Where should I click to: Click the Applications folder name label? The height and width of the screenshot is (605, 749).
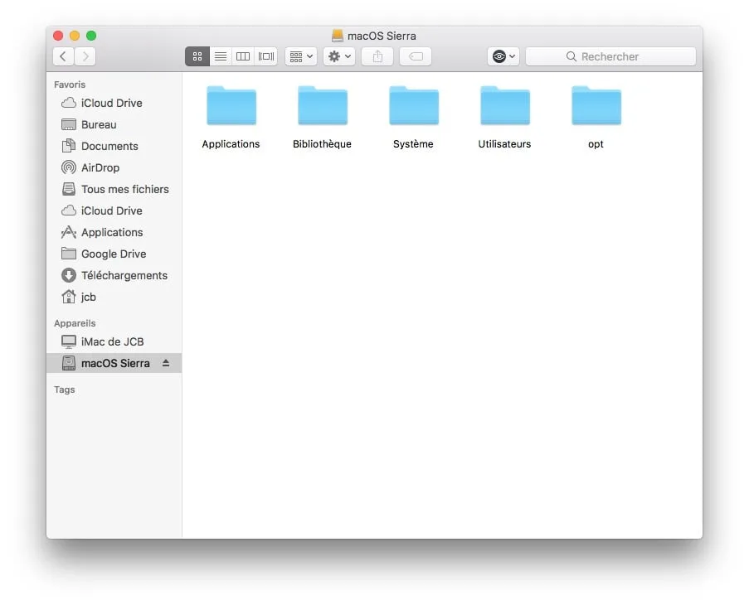click(231, 144)
